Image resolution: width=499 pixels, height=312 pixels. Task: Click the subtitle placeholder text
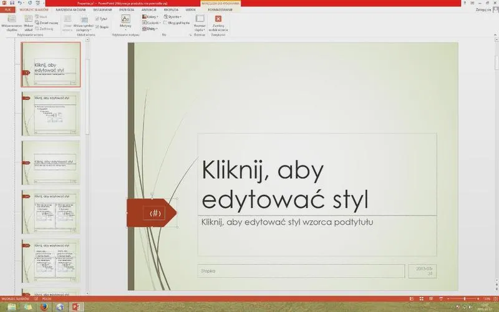coord(287,222)
